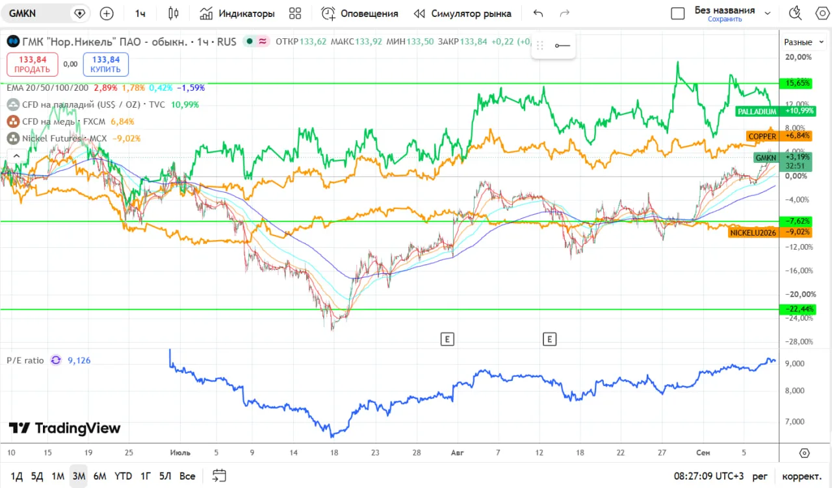Click the 133,84 КУПИТЬ buy button

coord(105,64)
